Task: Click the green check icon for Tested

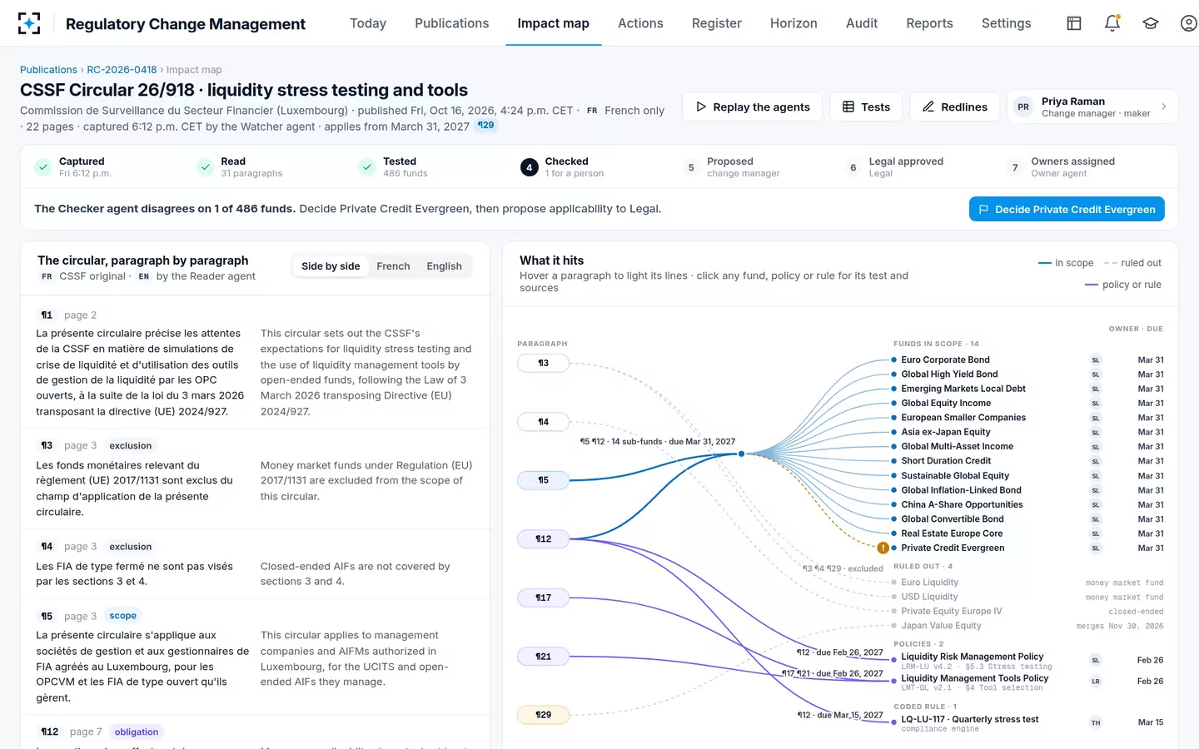Action: click(x=367, y=167)
